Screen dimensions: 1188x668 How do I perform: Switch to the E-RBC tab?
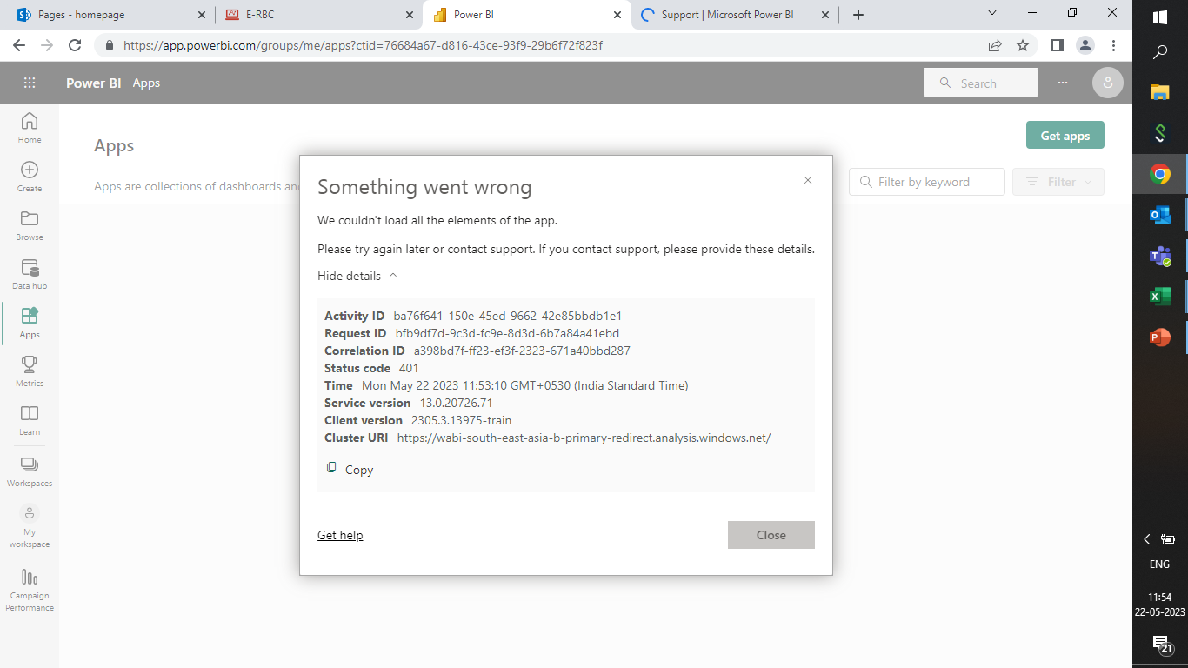click(317, 15)
